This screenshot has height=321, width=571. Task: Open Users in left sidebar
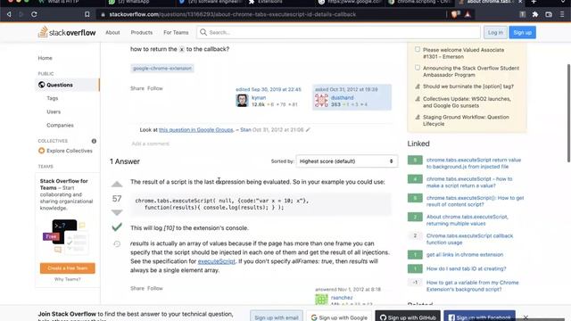[54, 111]
